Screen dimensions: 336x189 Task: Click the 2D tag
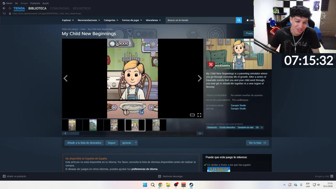click(x=257, y=128)
